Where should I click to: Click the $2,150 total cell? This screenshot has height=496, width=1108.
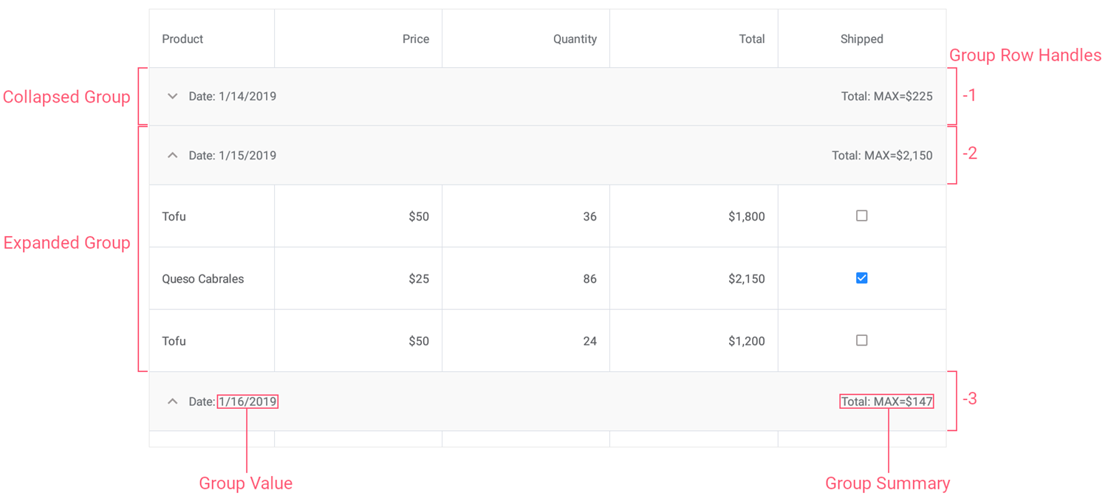tap(746, 279)
